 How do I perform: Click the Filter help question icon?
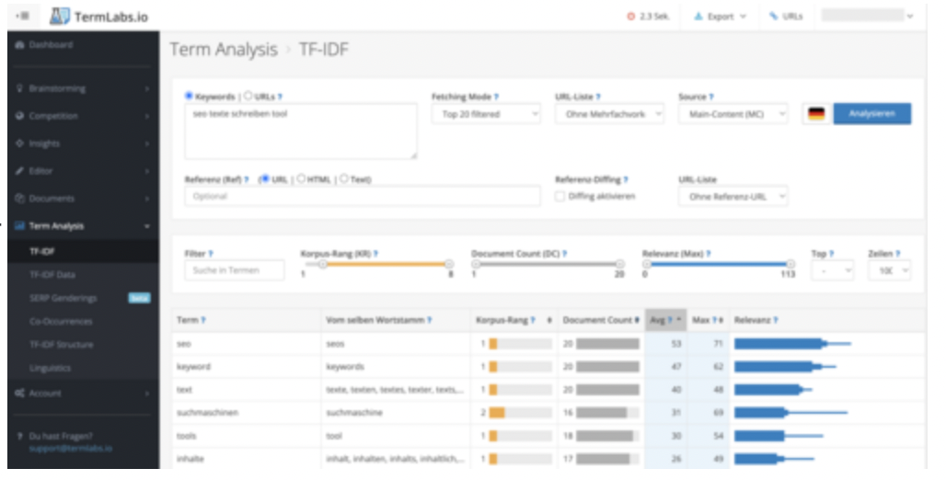pyautogui.click(x=211, y=254)
